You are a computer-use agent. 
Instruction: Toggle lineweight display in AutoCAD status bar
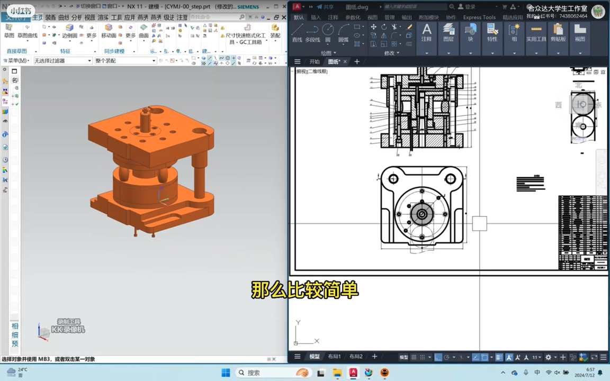(x=499, y=357)
